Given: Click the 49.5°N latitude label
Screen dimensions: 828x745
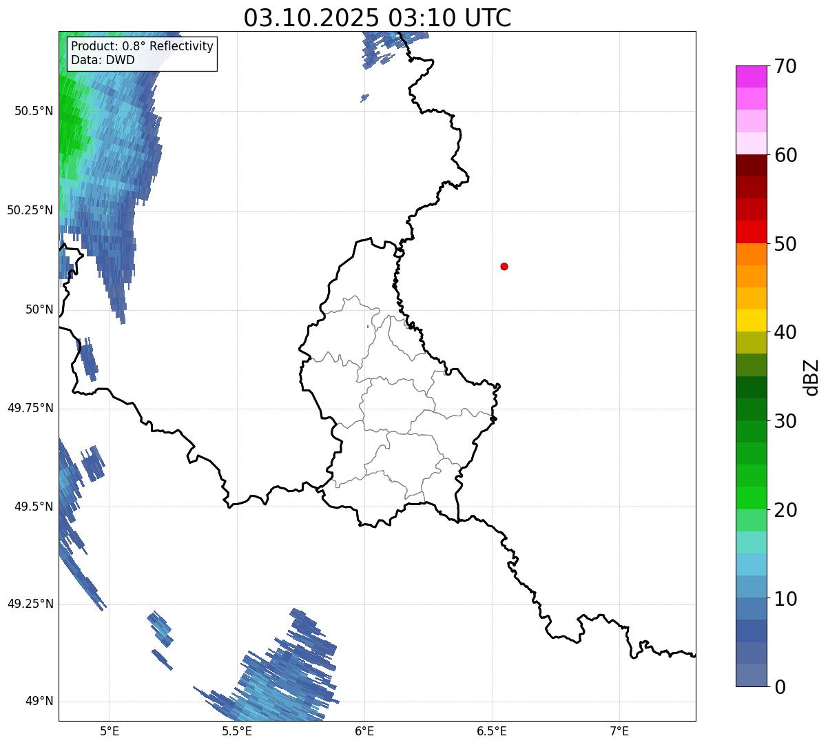Looking at the screenshot, I should (x=33, y=507).
